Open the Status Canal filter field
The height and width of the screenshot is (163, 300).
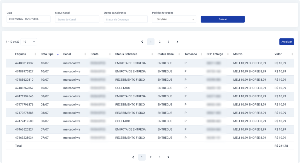pos(77,19)
